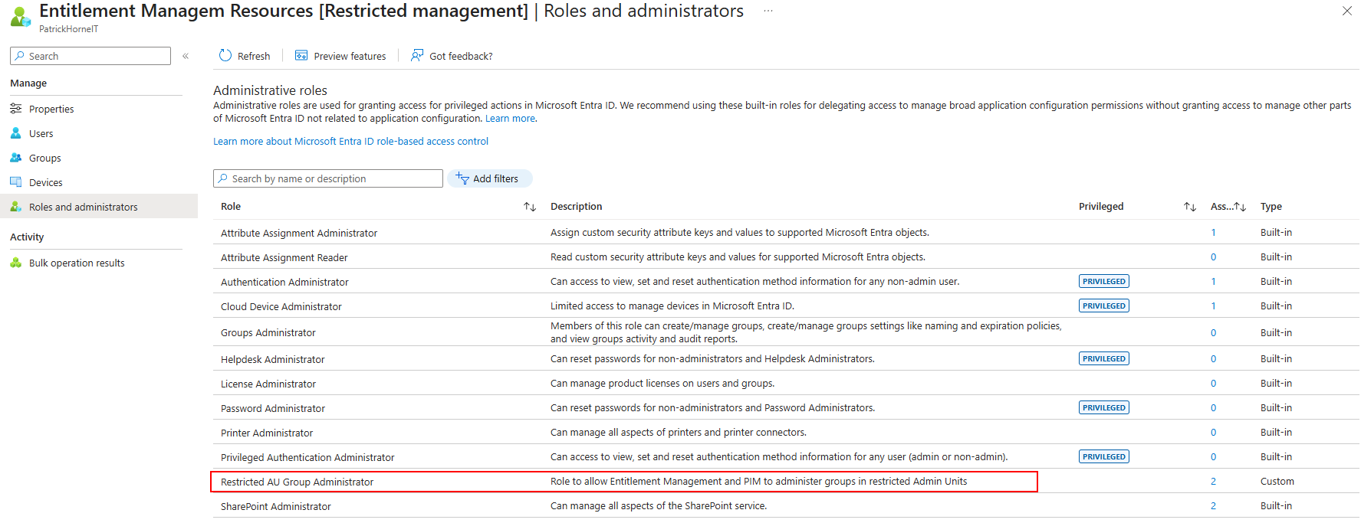
Task: Click the more options ellipsis in title
Action: coord(768,11)
